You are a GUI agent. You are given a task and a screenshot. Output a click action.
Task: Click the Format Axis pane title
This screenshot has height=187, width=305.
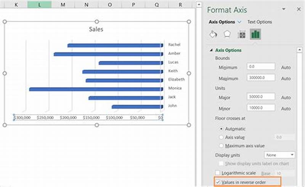pos(227,10)
